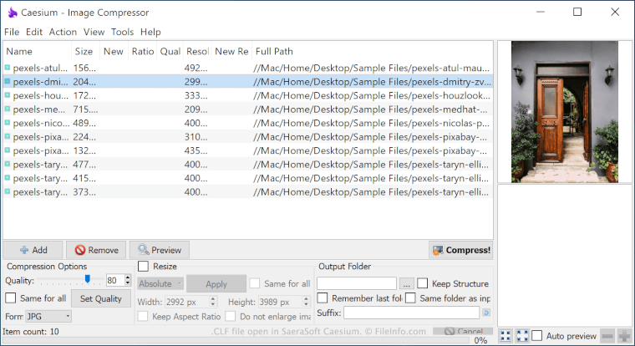Click the Suffix input field
Screen dimensions: 635x346
click(x=411, y=313)
